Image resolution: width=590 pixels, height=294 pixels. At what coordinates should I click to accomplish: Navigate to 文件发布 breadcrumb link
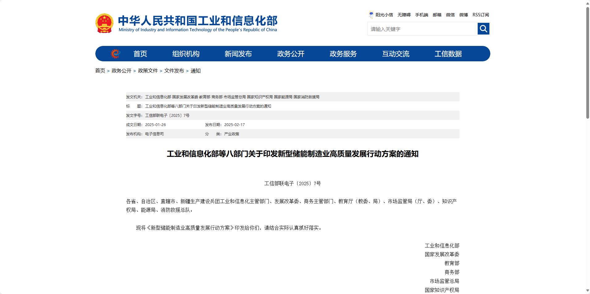coord(174,71)
